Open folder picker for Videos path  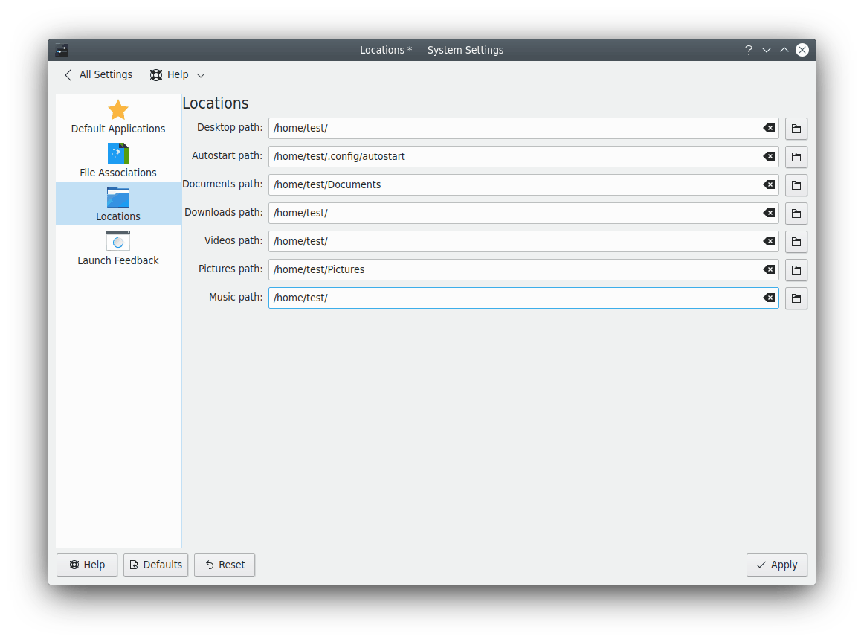click(x=796, y=241)
